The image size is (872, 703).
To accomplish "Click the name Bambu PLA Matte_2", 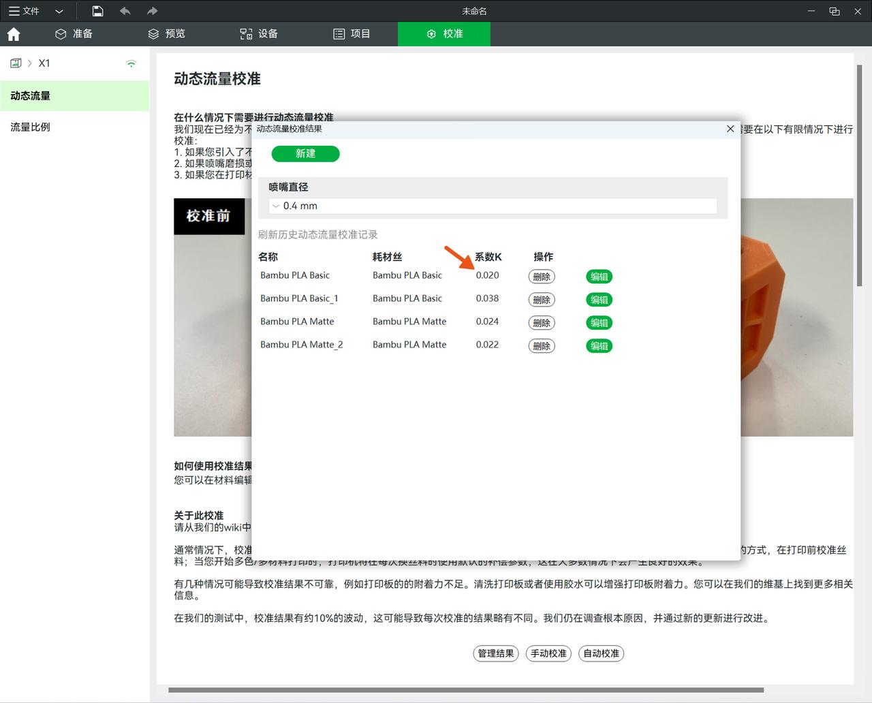I will (x=301, y=345).
